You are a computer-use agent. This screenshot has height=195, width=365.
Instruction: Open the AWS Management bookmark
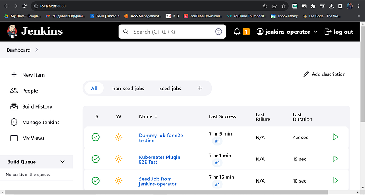(x=143, y=16)
